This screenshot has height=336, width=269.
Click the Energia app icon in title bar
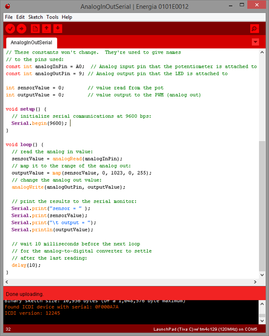pos(8,6)
